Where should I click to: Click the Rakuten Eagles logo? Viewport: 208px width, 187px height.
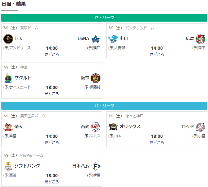[x=8, y=127]
